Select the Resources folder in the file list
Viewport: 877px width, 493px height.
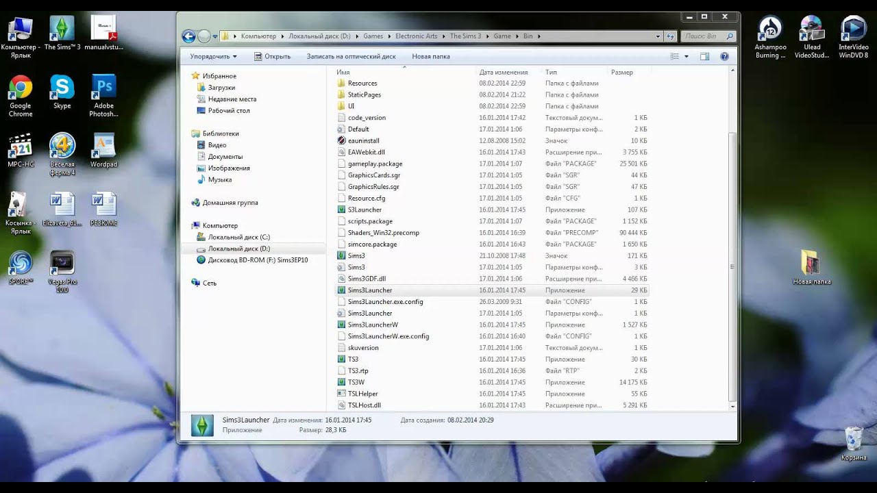point(362,83)
